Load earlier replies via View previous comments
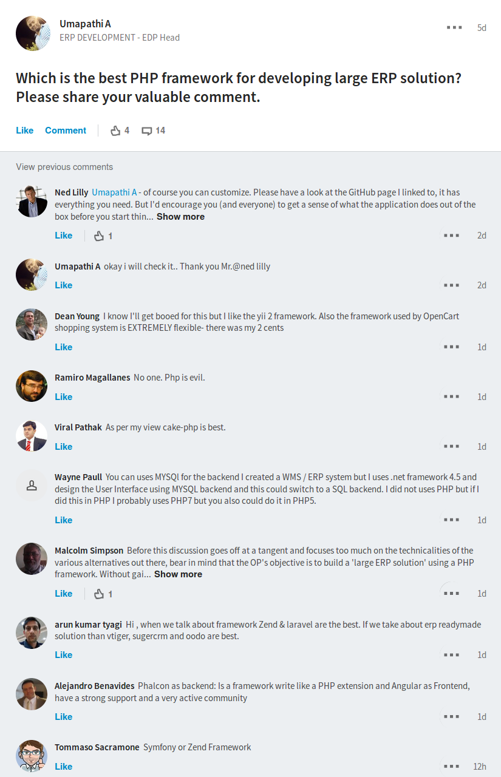Screen dimensions: 501x777 pyautogui.click(x=64, y=167)
